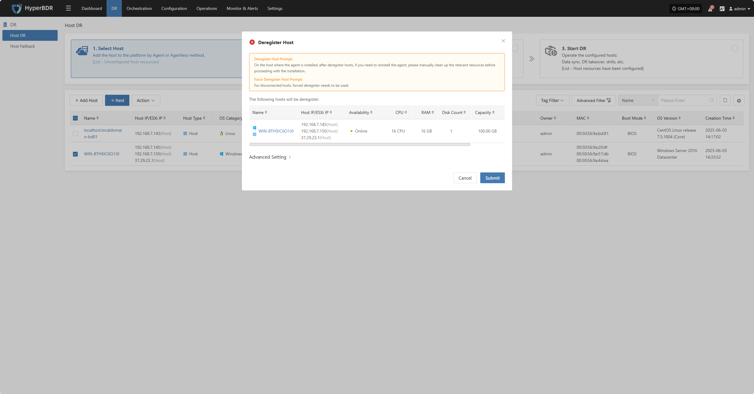Open the Name search field selector

click(638, 100)
